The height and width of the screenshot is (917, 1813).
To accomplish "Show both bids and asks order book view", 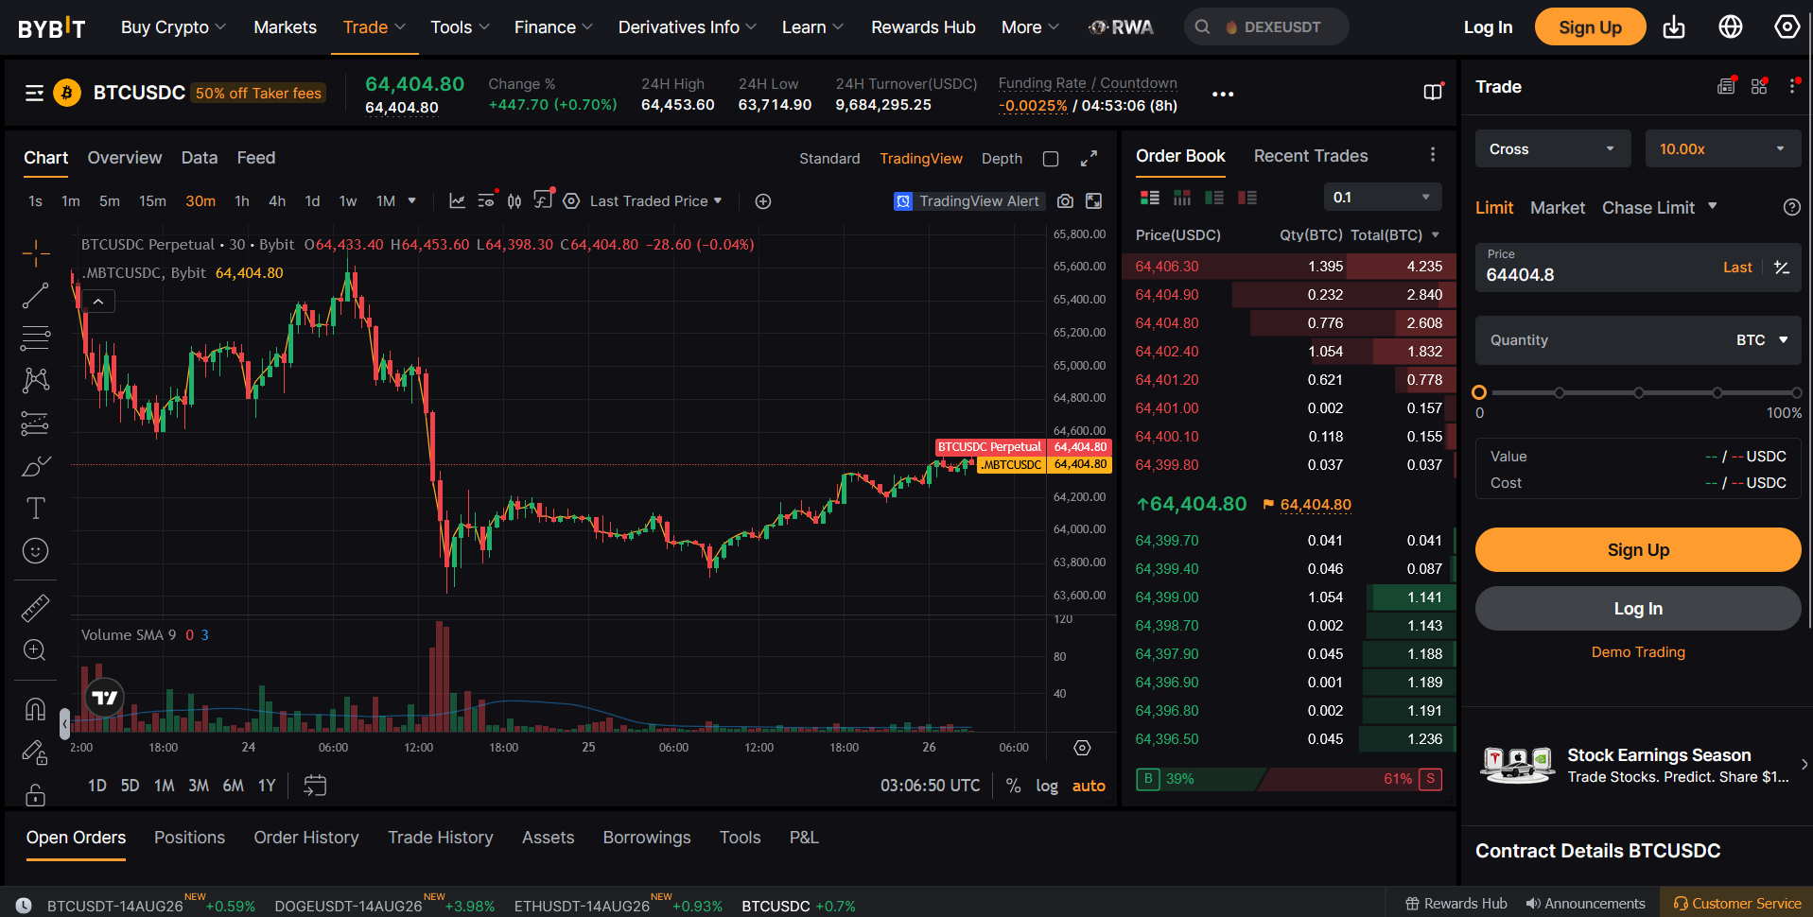I will (x=1150, y=198).
